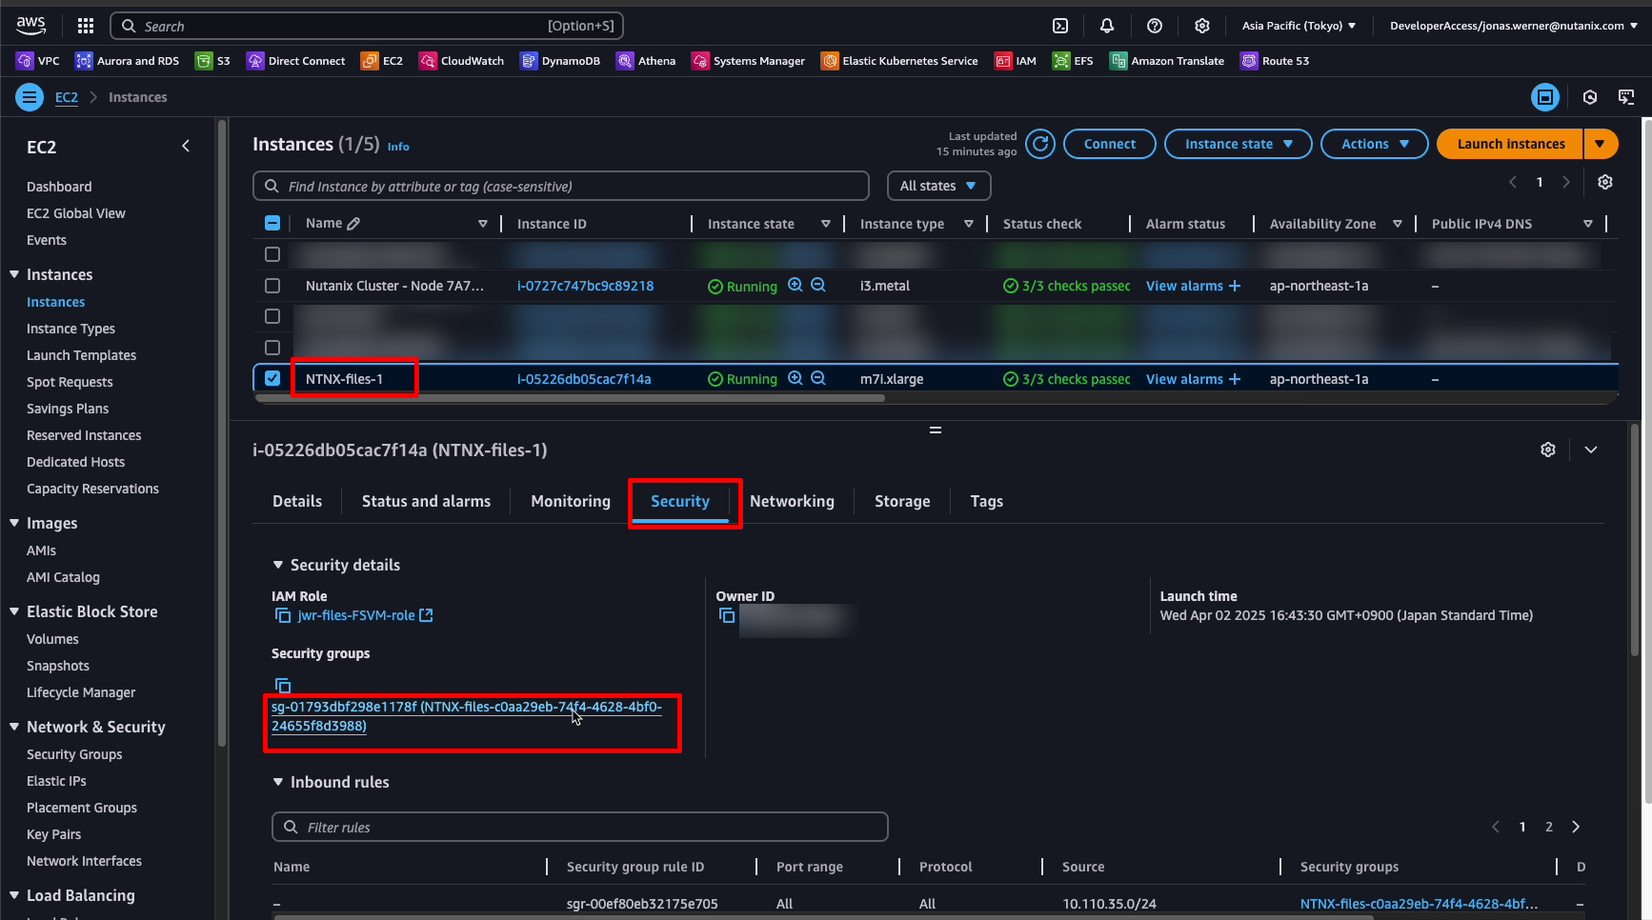1652x920 pixels.
Task: Focus the top AWS Search field
Action: coord(368,26)
